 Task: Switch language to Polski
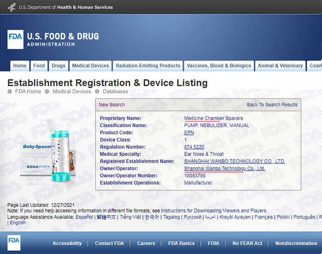[283, 217]
